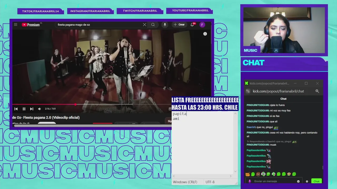
Task: Click Notepad horizontal scroll left arrow
Action: tap(174, 176)
